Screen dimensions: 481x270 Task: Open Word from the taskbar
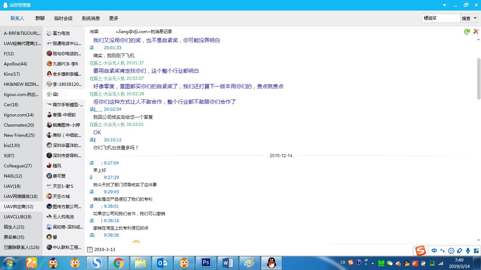point(228,263)
